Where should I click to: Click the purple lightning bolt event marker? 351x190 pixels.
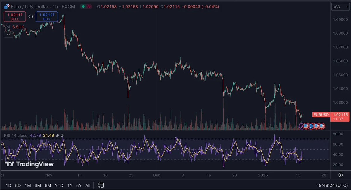pos(302,126)
